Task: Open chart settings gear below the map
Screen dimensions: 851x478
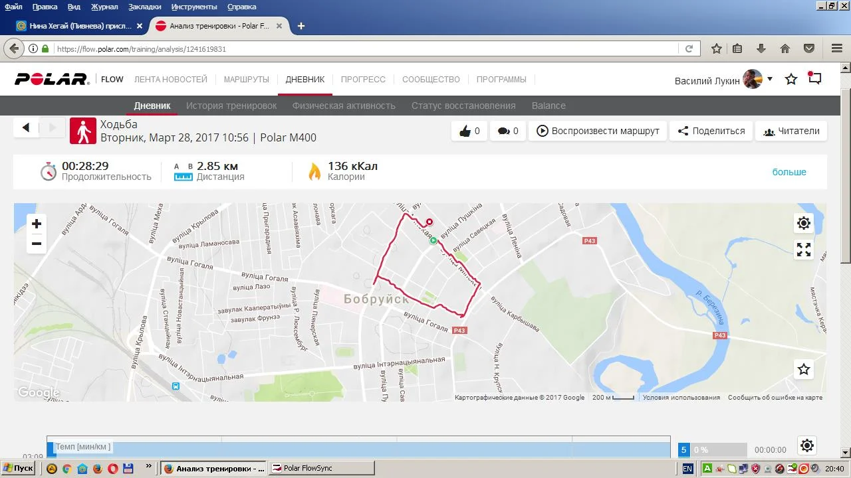Action: [806, 445]
